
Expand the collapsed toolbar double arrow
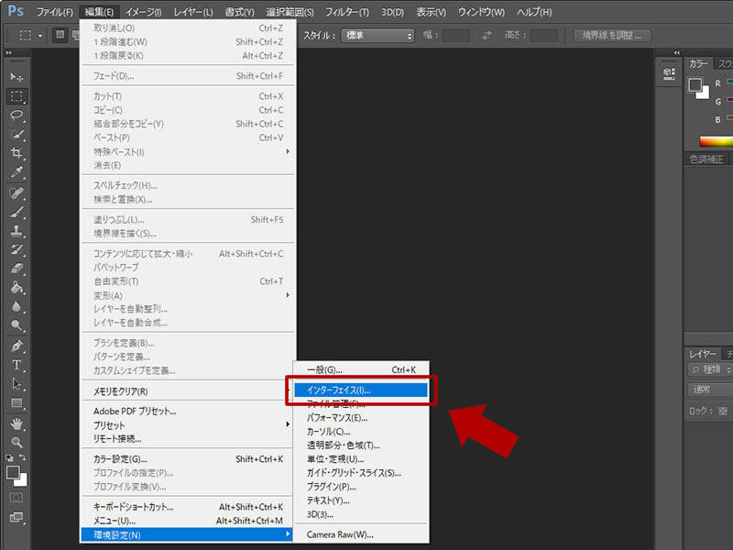tap(9, 53)
